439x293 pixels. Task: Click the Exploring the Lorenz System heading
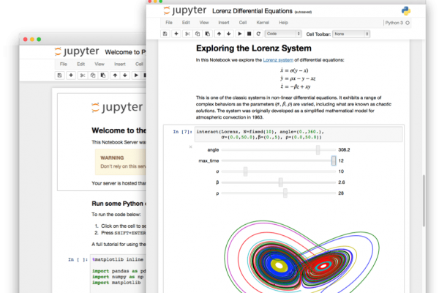[254, 48]
